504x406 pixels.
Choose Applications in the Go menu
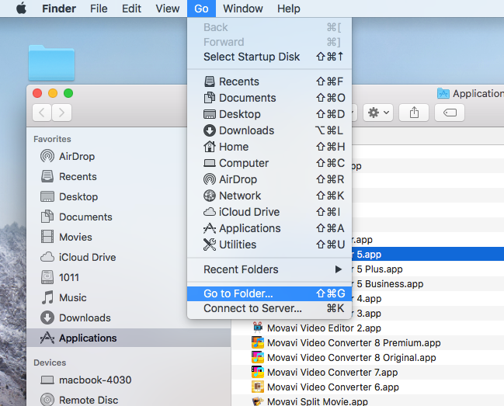pyautogui.click(x=269, y=228)
